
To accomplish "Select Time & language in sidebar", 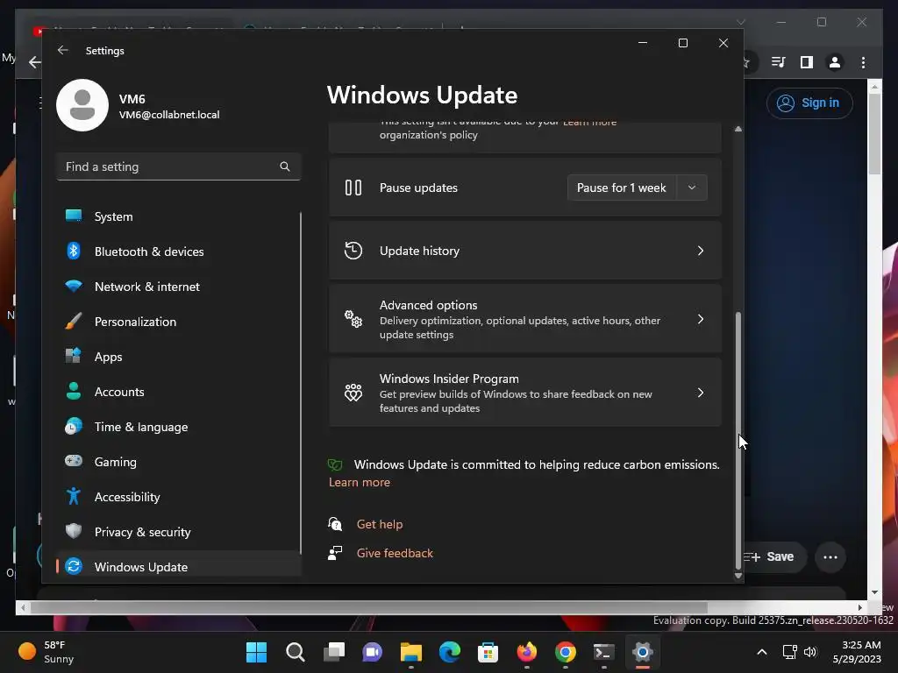I will tap(179, 427).
